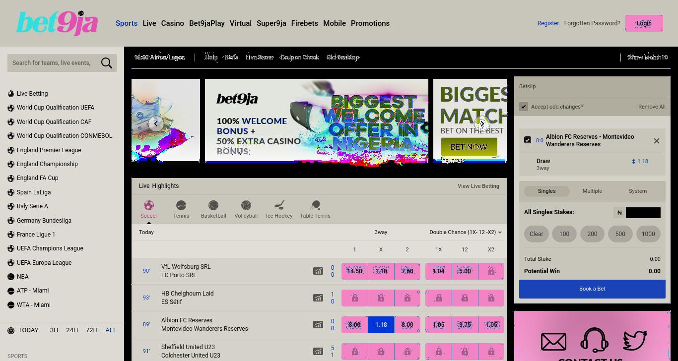Select the Volleyball sport icon

click(x=246, y=205)
